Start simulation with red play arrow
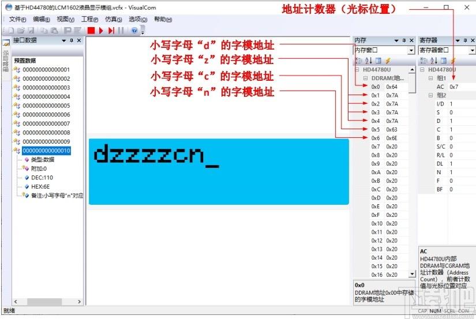This screenshot has height=319, width=476. point(101,31)
